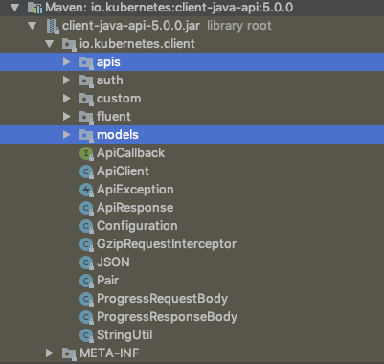This screenshot has width=384, height=364.
Task: Click the META-INF folder icon
Action: click(69, 353)
